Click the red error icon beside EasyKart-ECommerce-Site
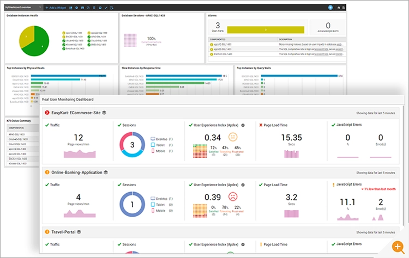 click(47, 113)
